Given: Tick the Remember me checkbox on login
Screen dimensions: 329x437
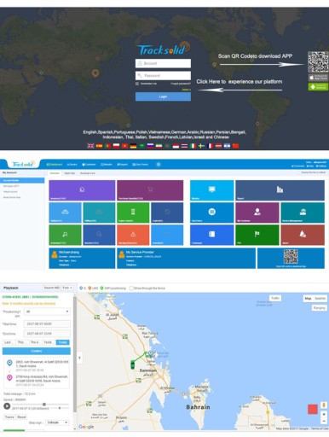Looking at the screenshot, I should coord(137,84).
